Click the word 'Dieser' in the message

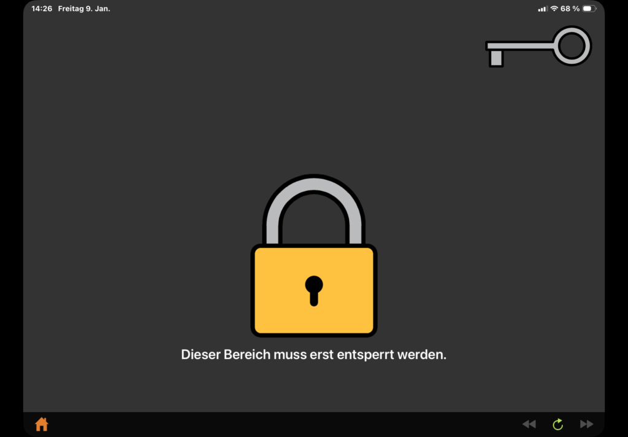point(201,354)
